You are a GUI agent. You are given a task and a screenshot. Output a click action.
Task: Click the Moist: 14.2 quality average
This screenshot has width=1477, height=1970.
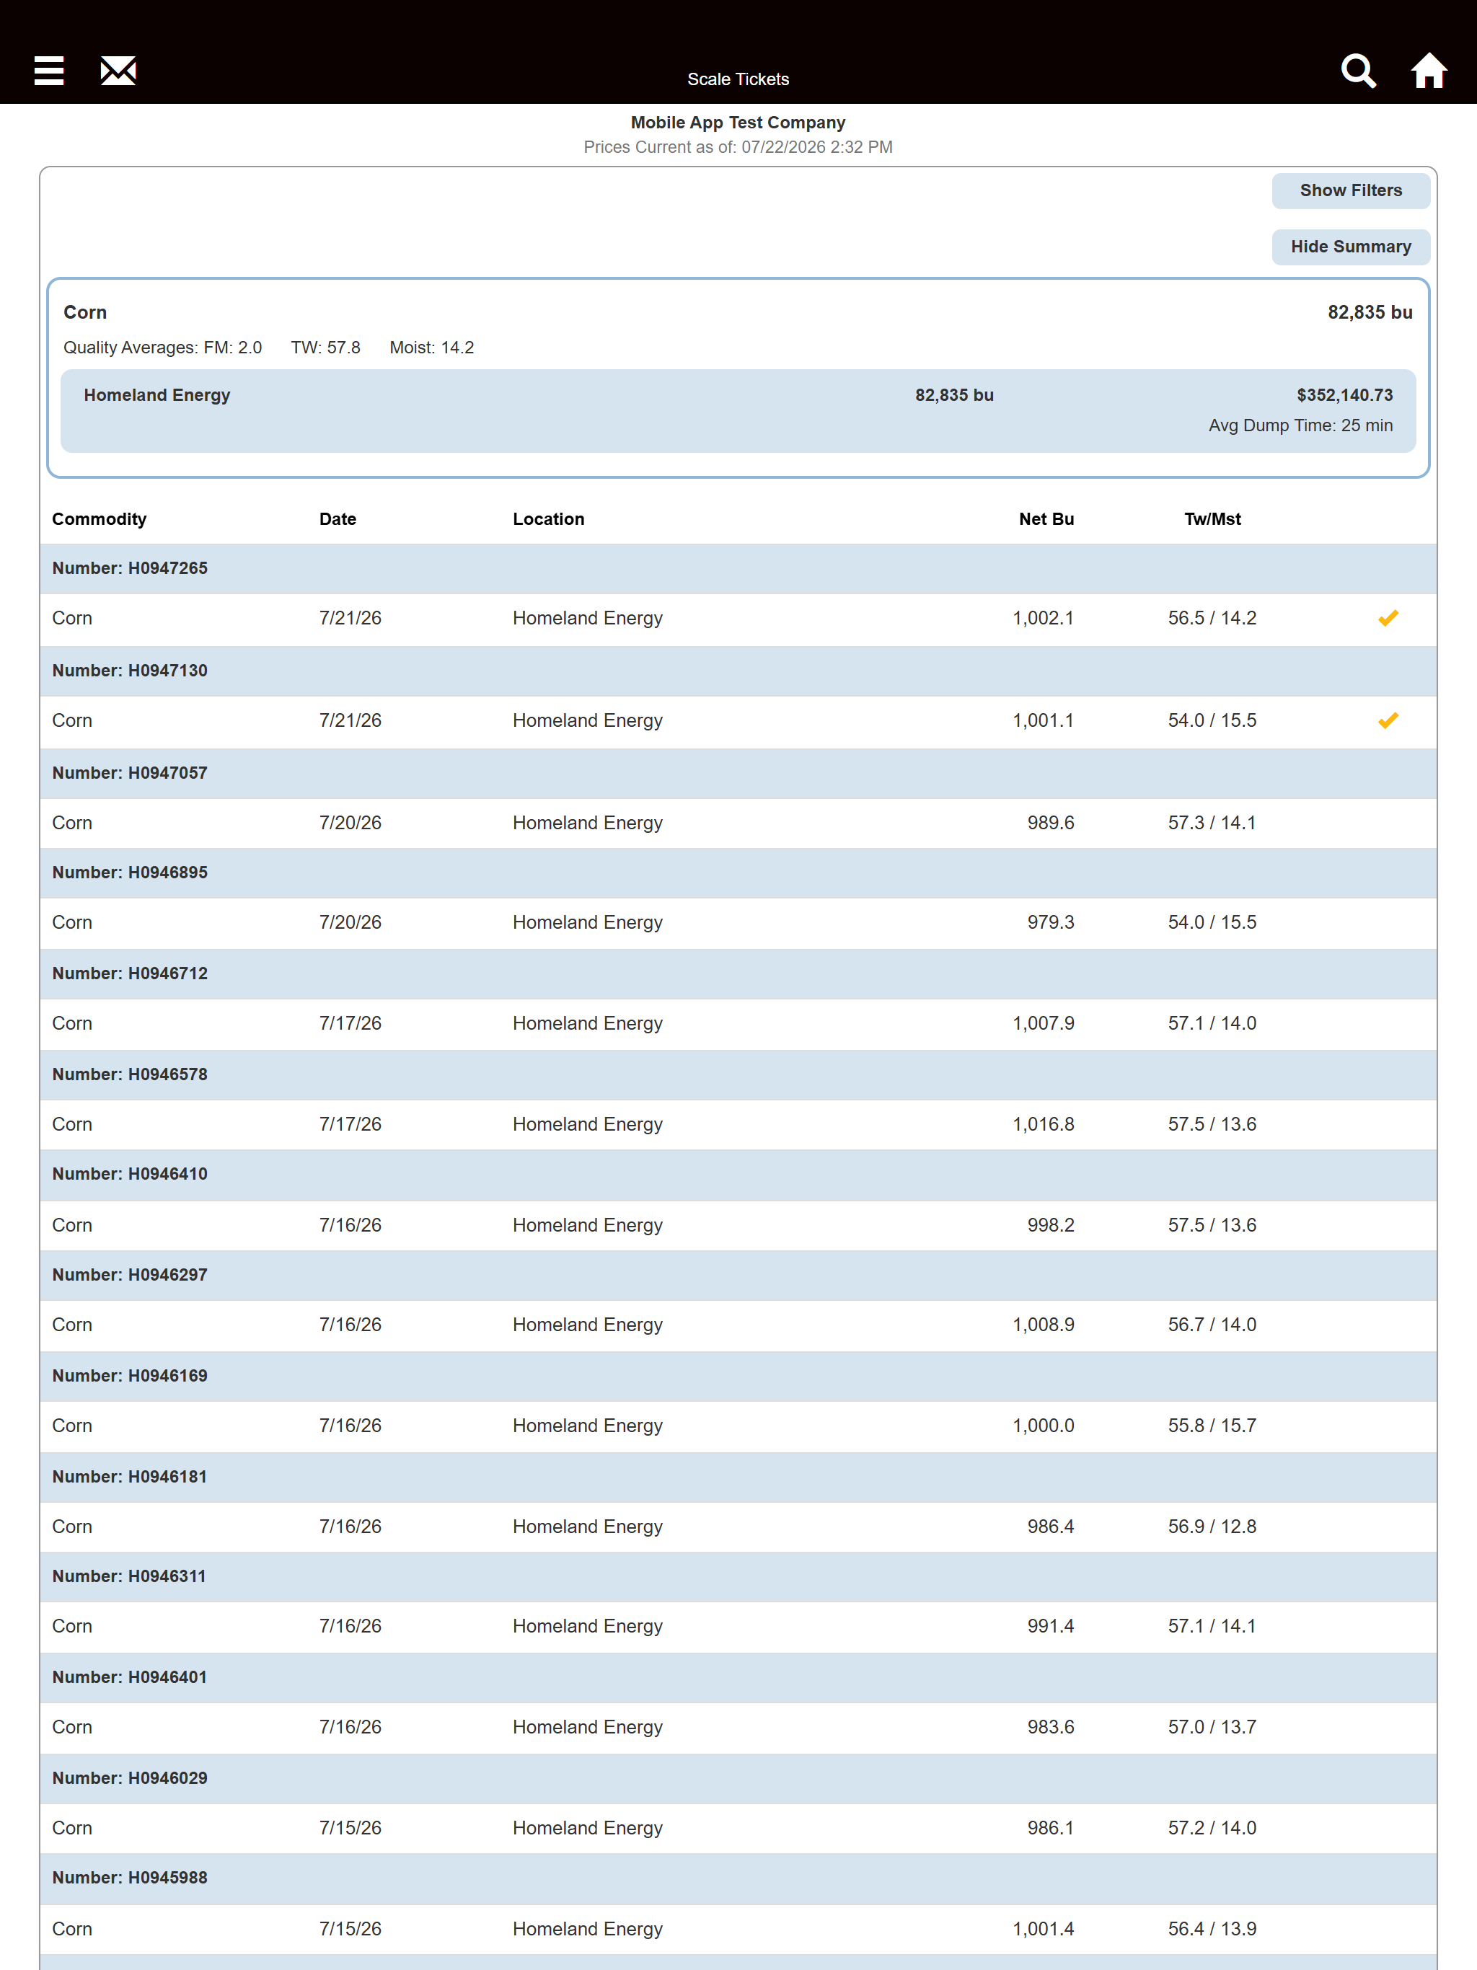pos(431,348)
